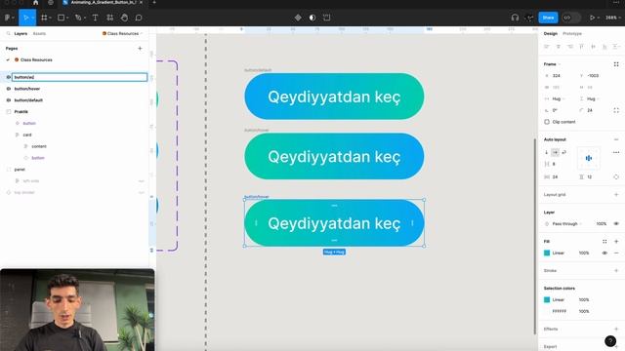Select wrap auto layout direction

pos(564,152)
